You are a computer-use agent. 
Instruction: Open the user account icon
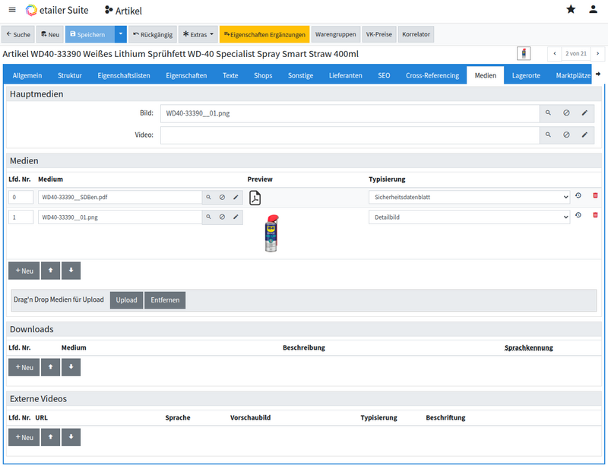[x=593, y=10]
